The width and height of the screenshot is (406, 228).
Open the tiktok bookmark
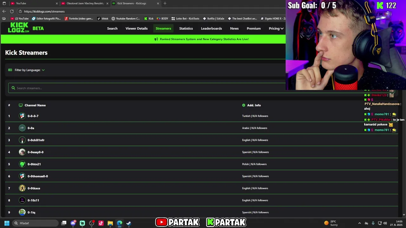[103, 19]
